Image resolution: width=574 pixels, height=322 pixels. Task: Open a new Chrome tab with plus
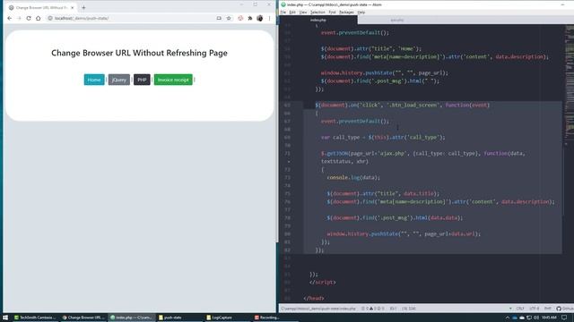(x=83, y=8)
